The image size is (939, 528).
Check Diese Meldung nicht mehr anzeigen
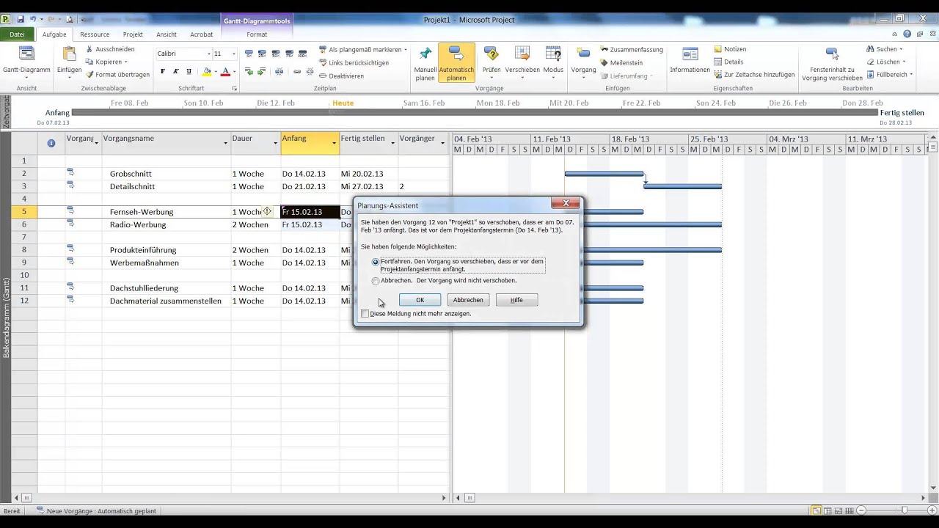point(365,314)
